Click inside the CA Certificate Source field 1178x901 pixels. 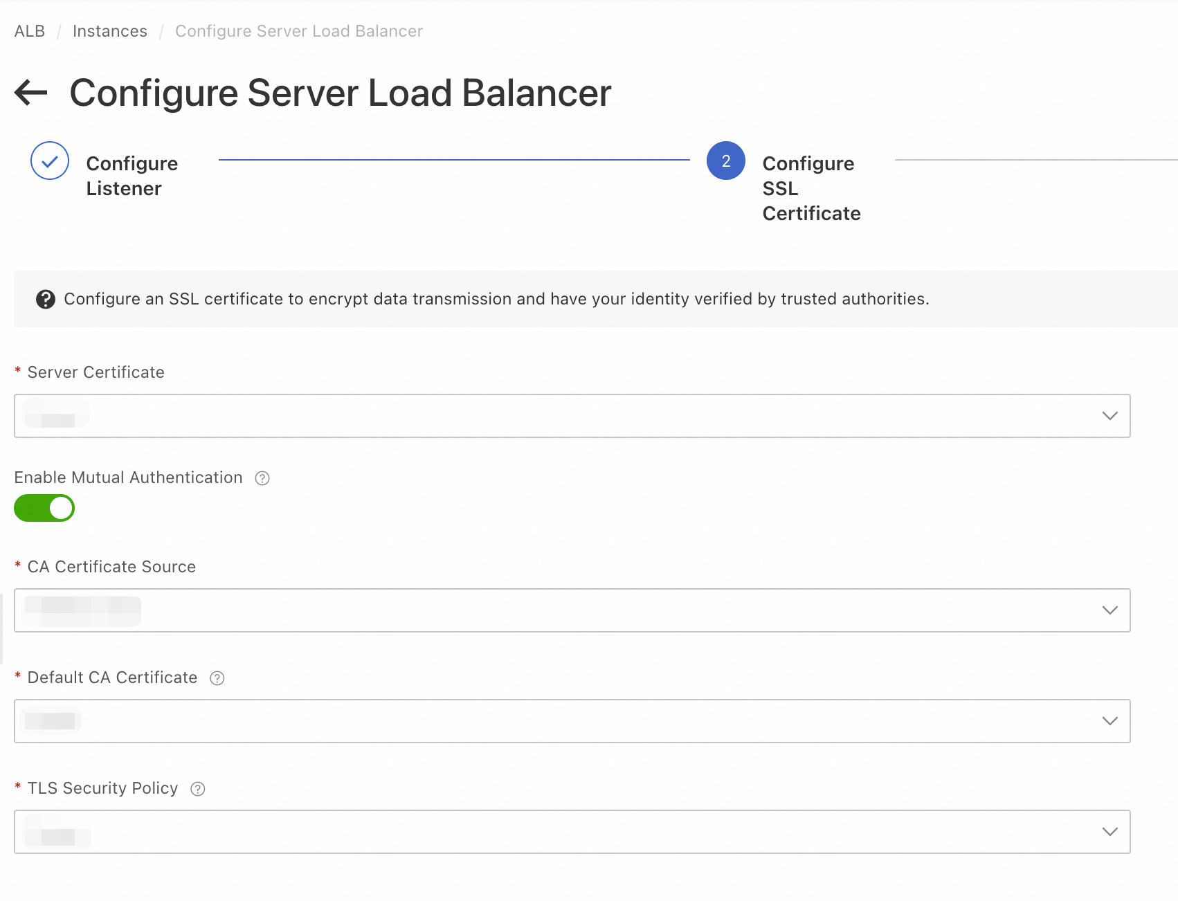pyautogui.click(x=554, y=610)
